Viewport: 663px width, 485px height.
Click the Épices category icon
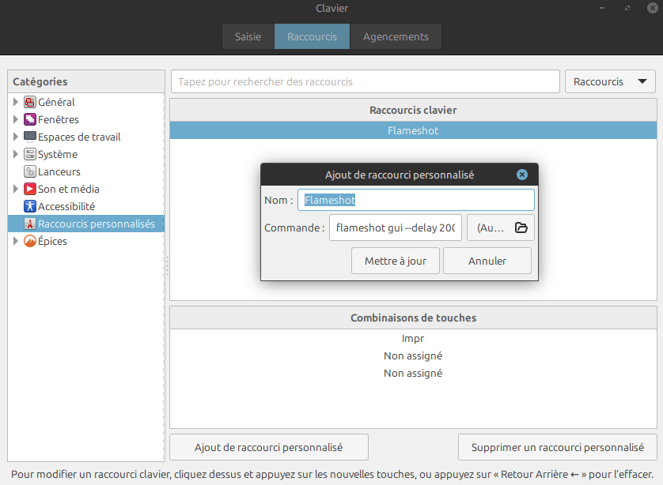30,241
